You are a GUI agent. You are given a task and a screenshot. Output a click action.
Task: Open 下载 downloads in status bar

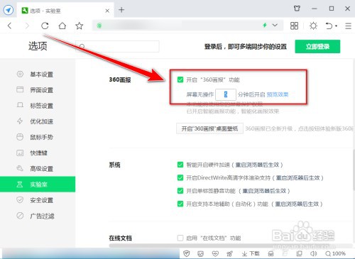pyautogui.click(x=251, y=253)
